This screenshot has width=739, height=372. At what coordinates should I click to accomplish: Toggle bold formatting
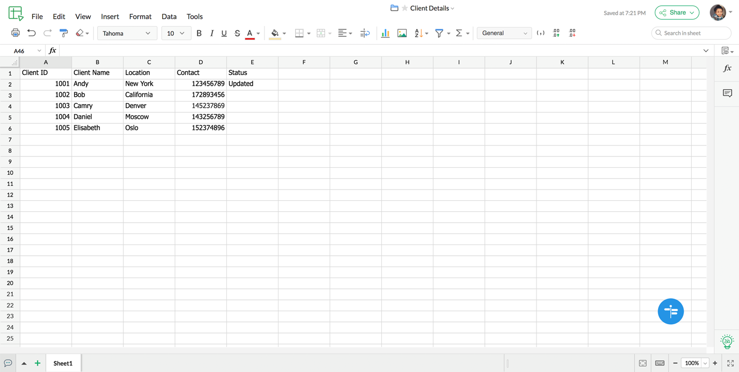click(x=199, y=33)
